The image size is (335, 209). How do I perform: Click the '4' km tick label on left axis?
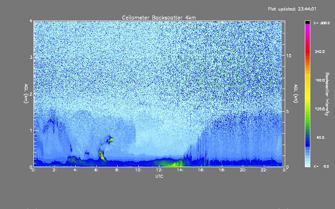tap(31, 21)
